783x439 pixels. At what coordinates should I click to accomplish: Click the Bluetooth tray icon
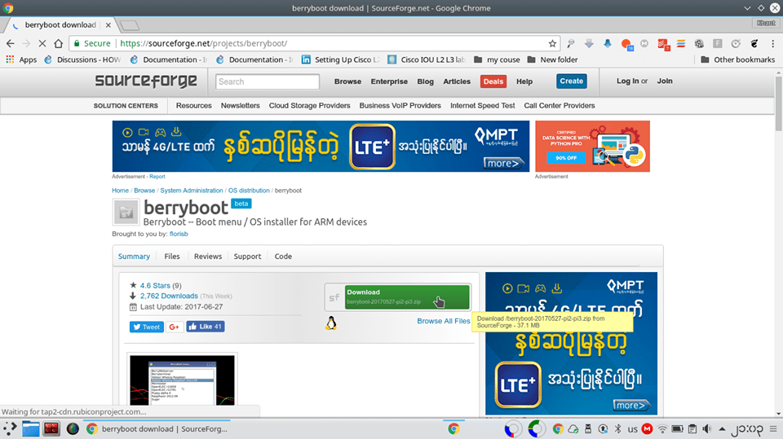(617, 428)
